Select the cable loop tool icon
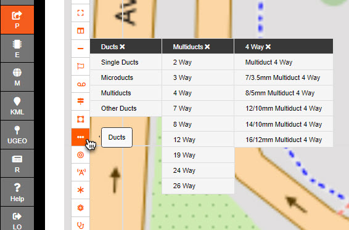The height and width of the screenshot is (230, 349). 80,84
